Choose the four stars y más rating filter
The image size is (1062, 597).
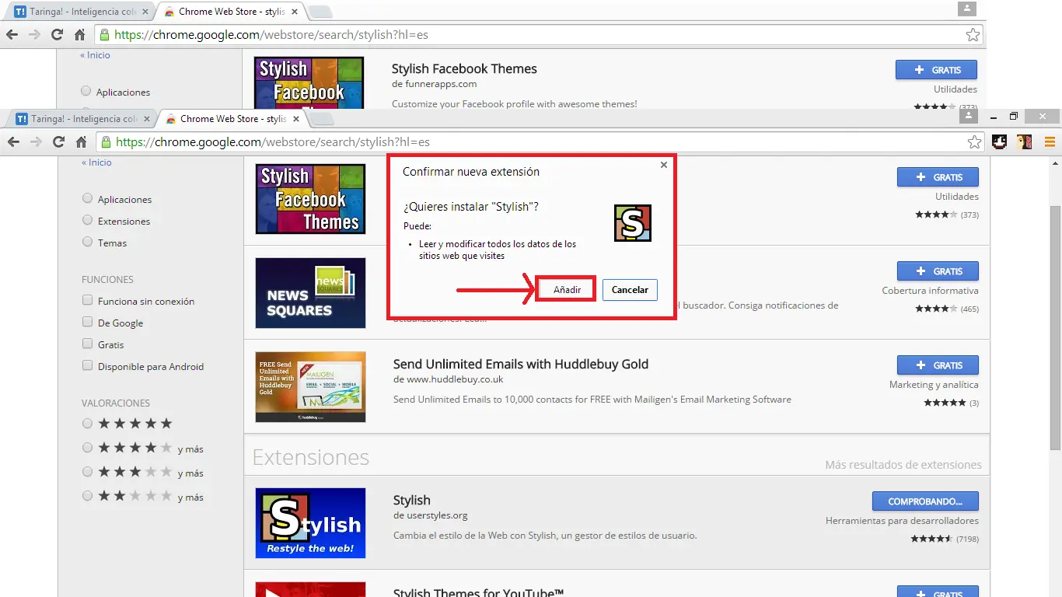click(x=87, y=448)
